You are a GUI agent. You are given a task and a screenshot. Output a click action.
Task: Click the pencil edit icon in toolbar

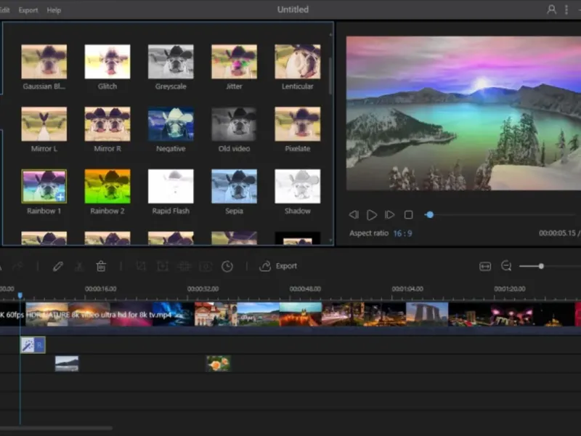[x=58, y=267]
